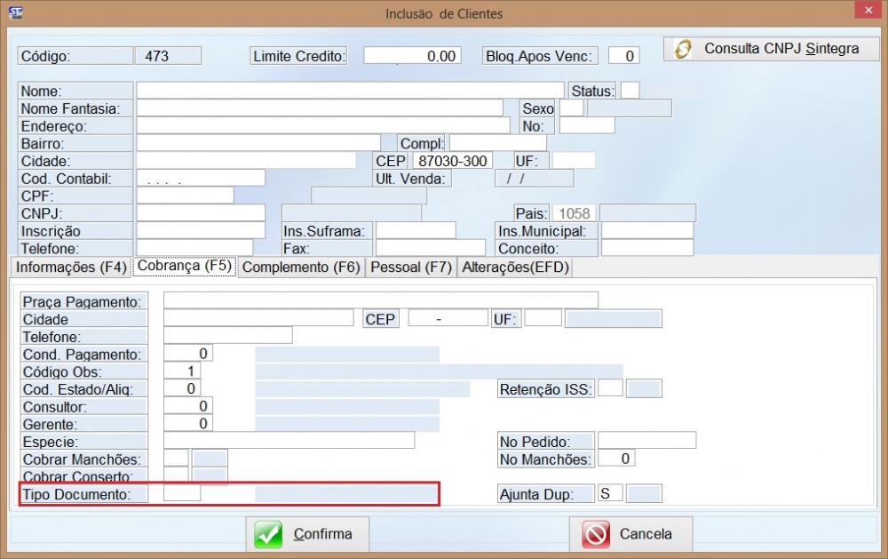Click the Praça Pagamento field
888x559 pixels.
[380, 300]
